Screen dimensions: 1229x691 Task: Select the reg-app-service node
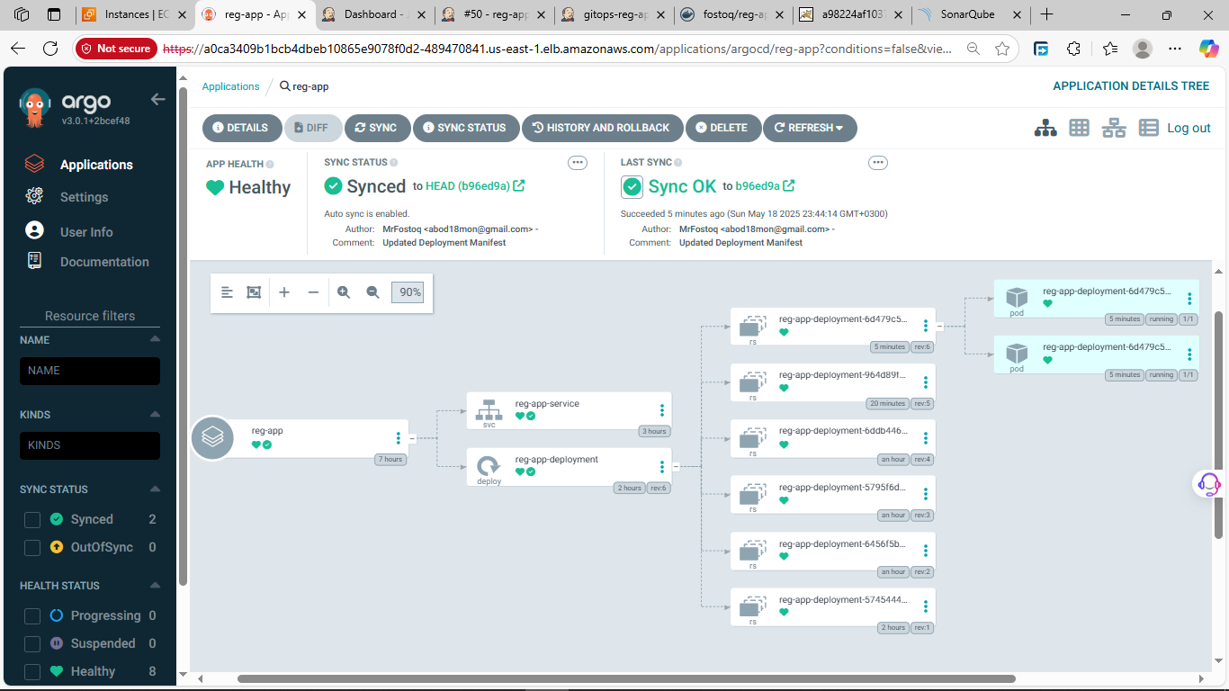[x=569, y=410]
